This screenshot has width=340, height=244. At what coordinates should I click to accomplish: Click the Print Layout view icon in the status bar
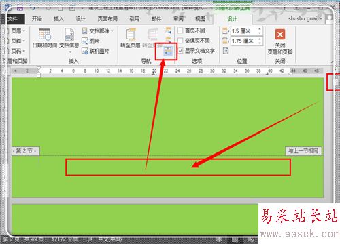pos(235,239)
